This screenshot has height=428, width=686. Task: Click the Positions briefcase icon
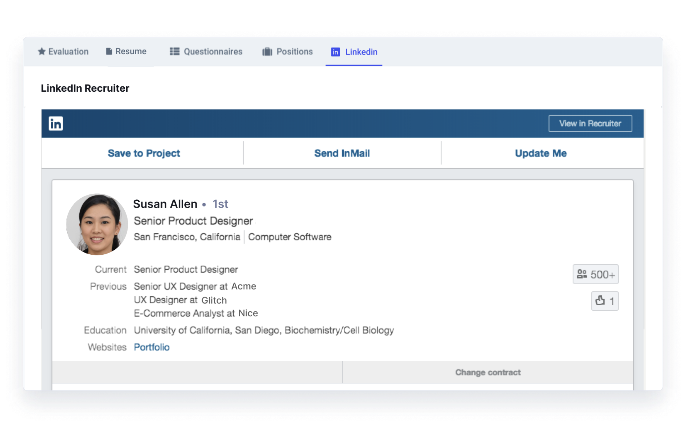pyautogui.click(x=267, y=52)
